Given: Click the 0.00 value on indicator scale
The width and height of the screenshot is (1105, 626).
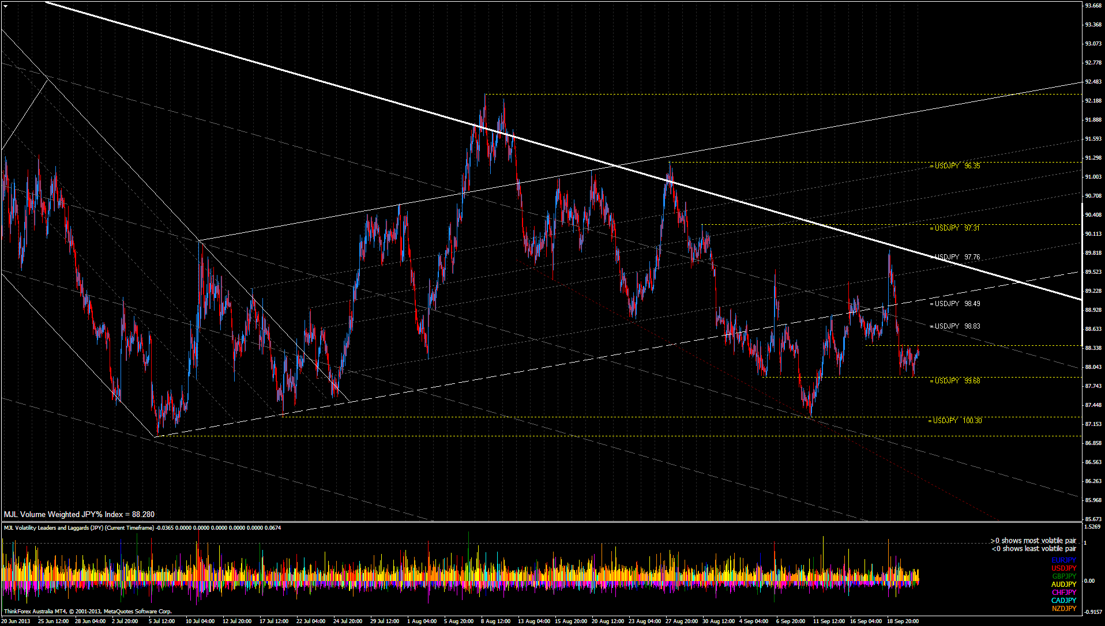Looking at the screenshot, I should click(1089, 581).
